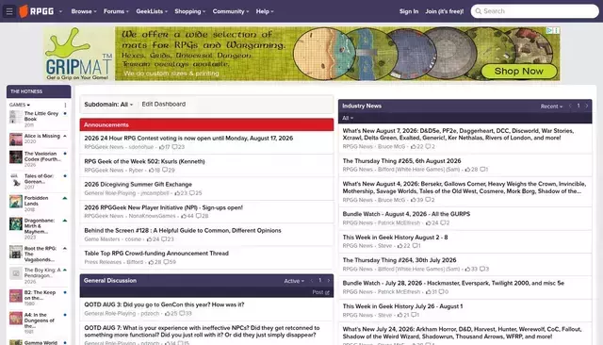Open Industry News Recent sort dropdown
The width and height of the screenshot is (603, 345).
(551, 107)
